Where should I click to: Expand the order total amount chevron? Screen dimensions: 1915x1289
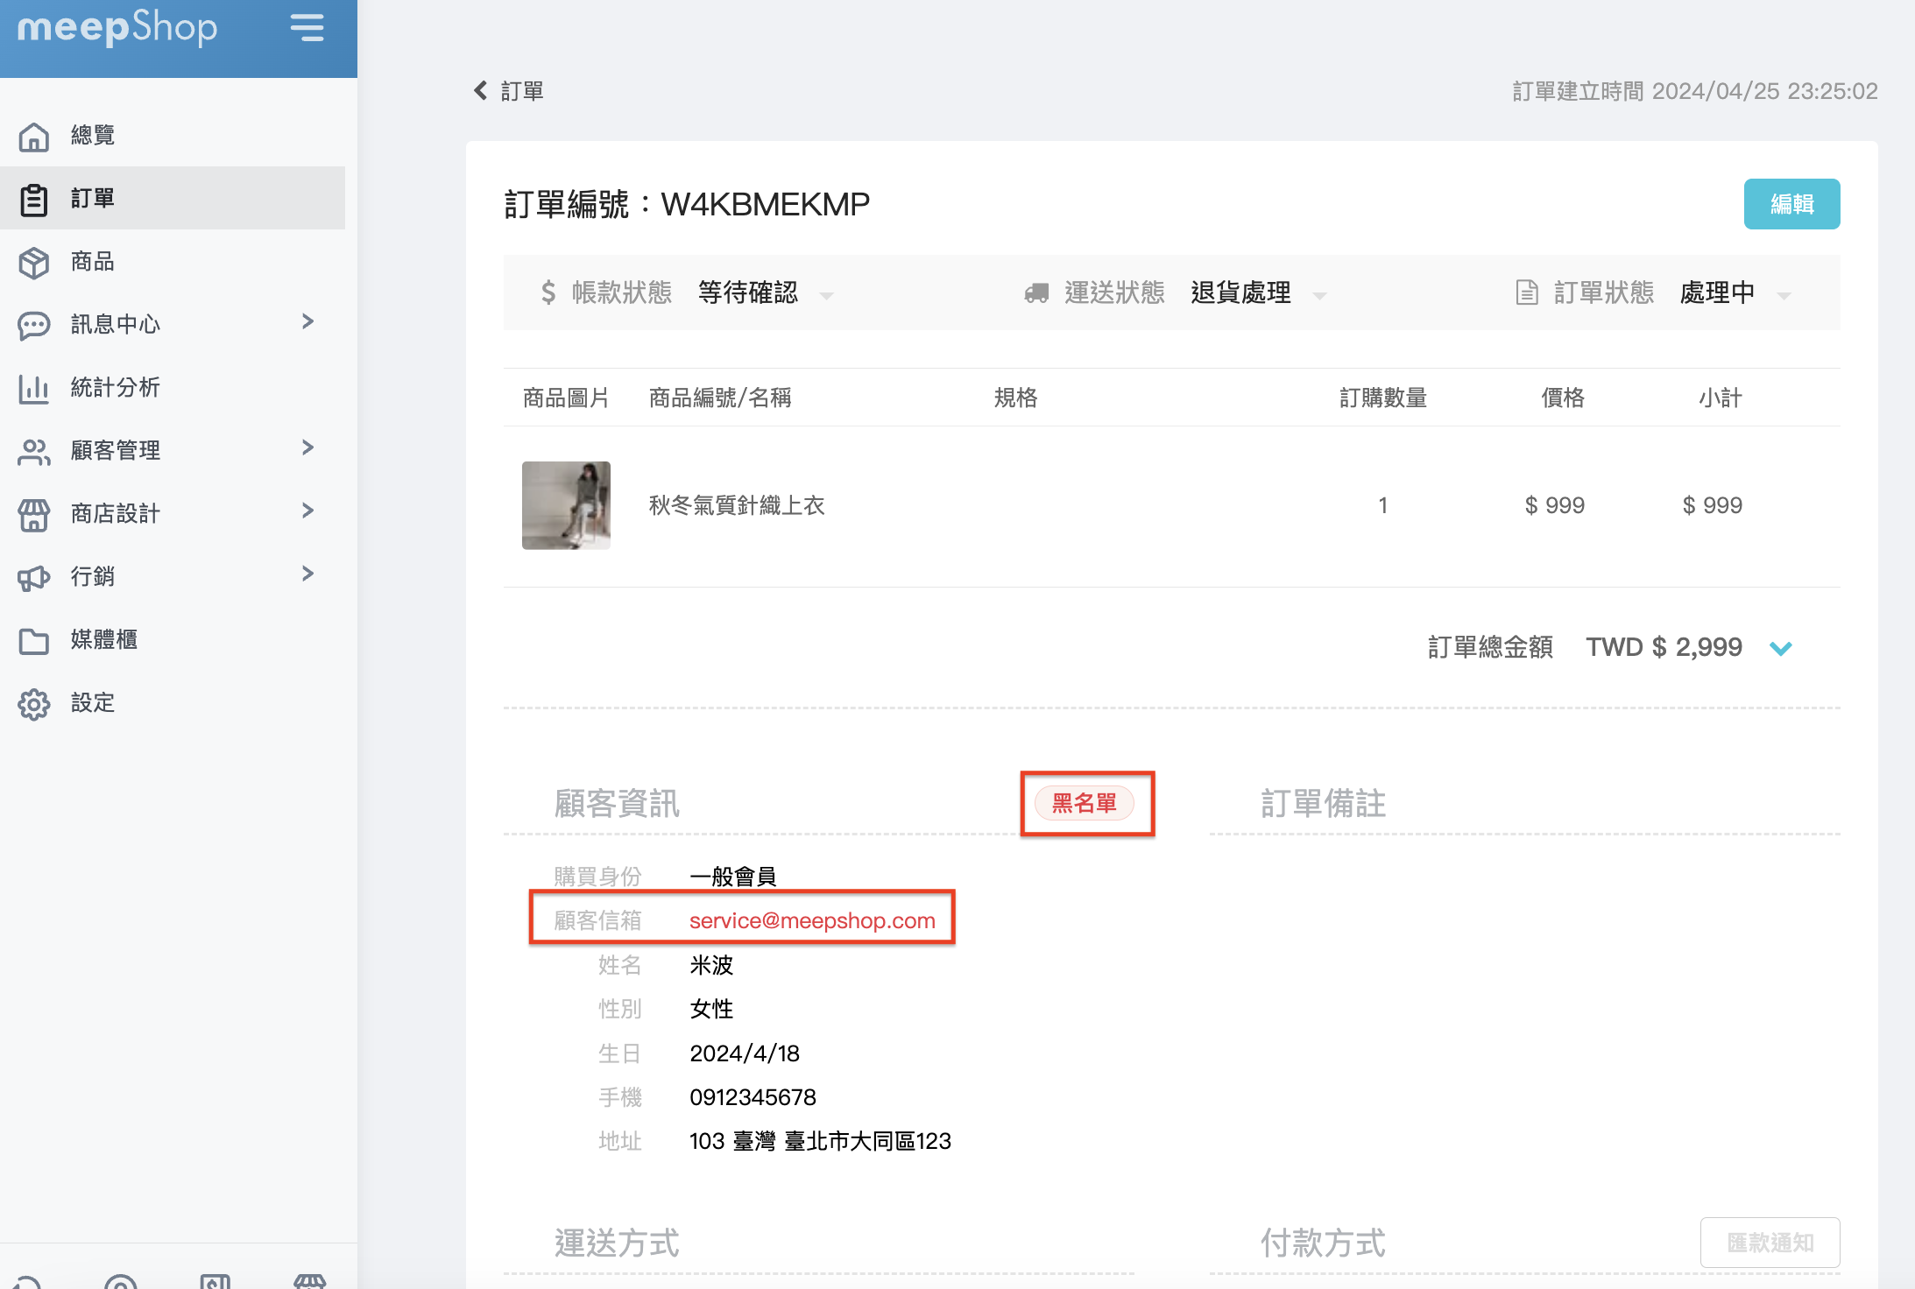[1780, 649]
